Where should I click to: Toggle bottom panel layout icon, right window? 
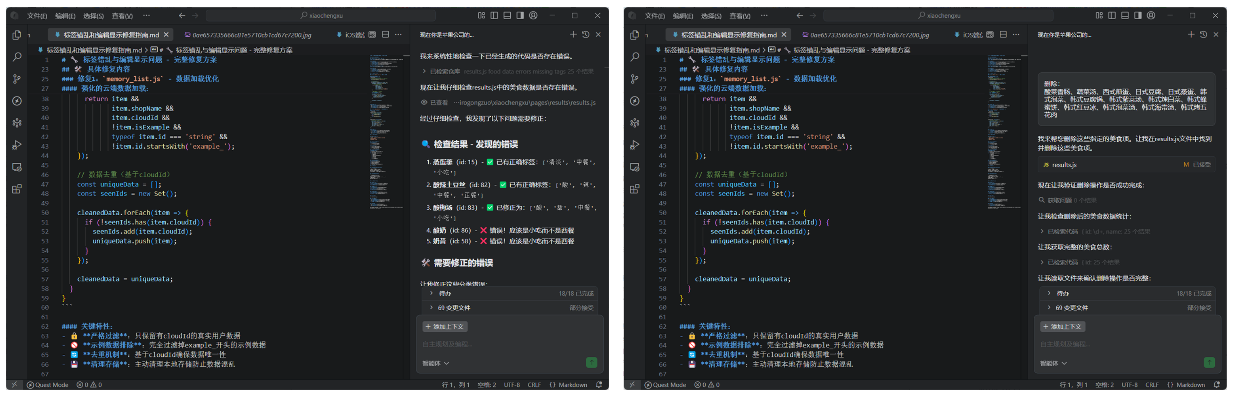1125,16
